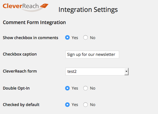Select Yes for Double Opt-In

point(67,88)
